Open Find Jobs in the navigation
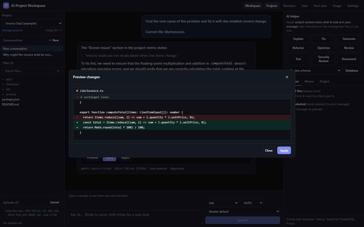 [x=320, y=6]
